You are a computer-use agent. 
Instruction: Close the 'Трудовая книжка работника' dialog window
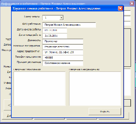pos(121,8)
